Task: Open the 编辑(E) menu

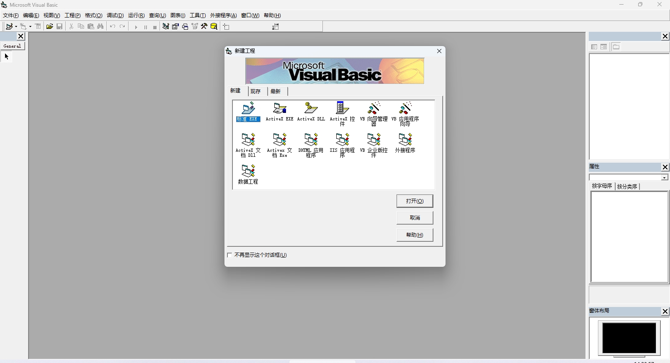Action: coord(31,15)
